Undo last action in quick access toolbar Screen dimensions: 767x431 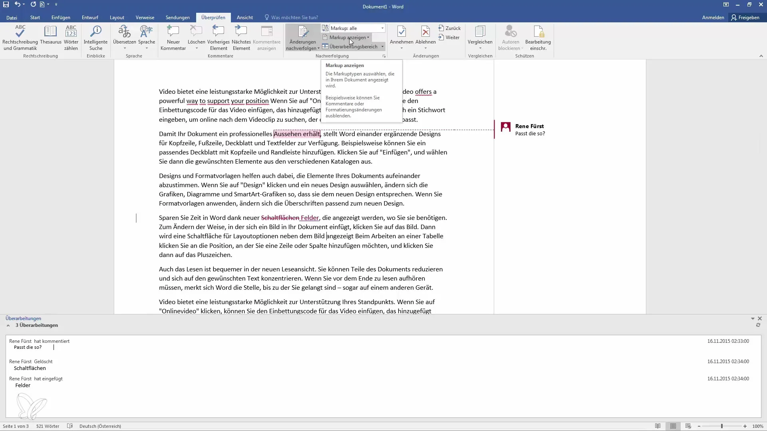pos(18,4)
